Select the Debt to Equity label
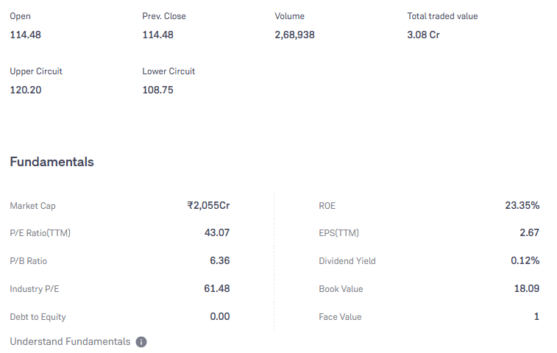 pyautogui.click(x=38, y=317)
